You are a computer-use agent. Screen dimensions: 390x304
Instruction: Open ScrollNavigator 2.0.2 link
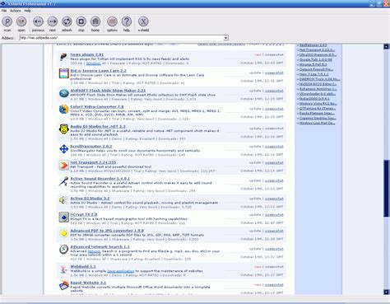[x=91, y=147]
